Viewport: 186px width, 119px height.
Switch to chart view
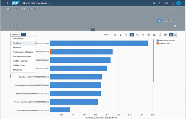pyautogui.click(x=171, y=35)
